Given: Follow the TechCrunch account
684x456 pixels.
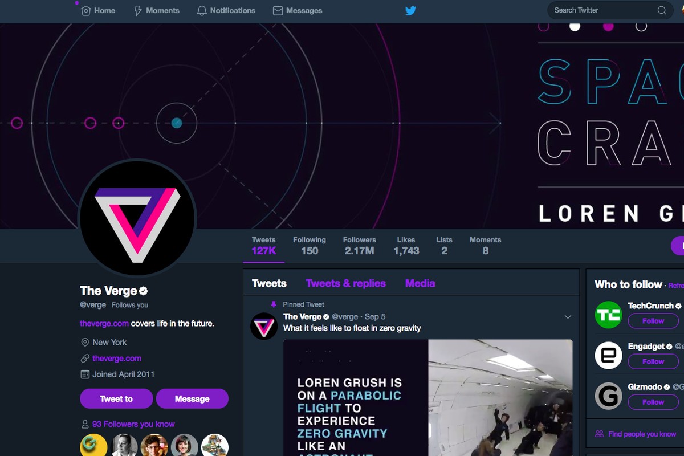Looking at the screenshot, I should pos(653,321).
